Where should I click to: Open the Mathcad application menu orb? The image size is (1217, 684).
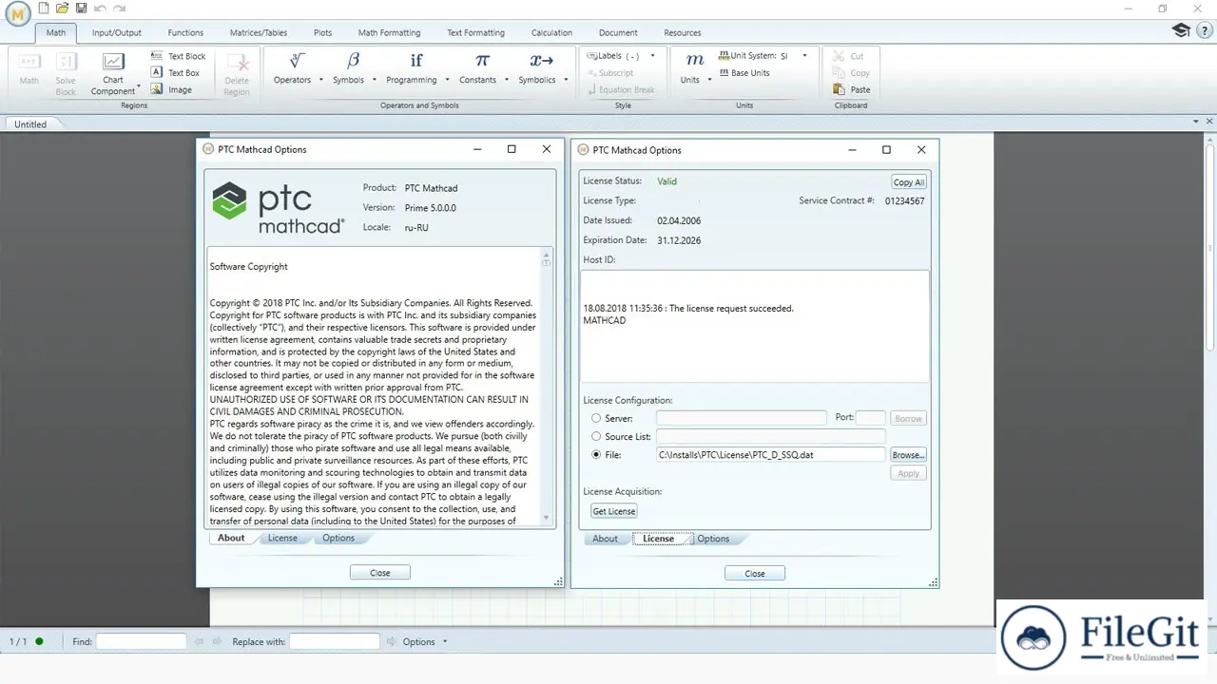(x=16, y=13)
